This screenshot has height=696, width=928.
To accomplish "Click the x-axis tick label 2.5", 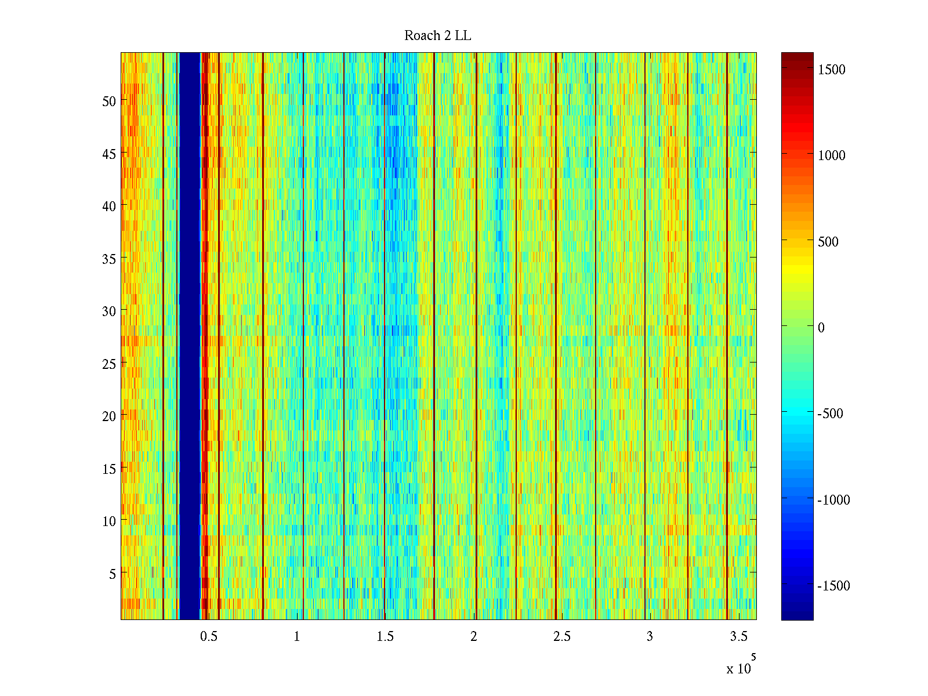I will pyautogui.click(x=561, y=637).
